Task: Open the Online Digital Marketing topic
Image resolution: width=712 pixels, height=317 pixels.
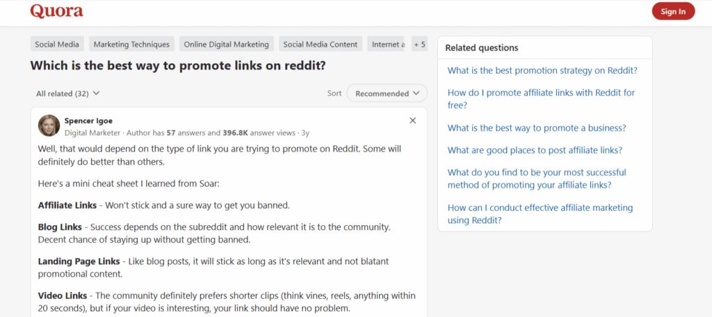Action: (x=226, y=44)
